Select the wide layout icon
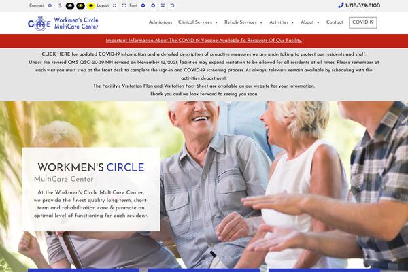The height and width of the screenshot is (272, 408). pyautogui.click(x=124, y=5)
